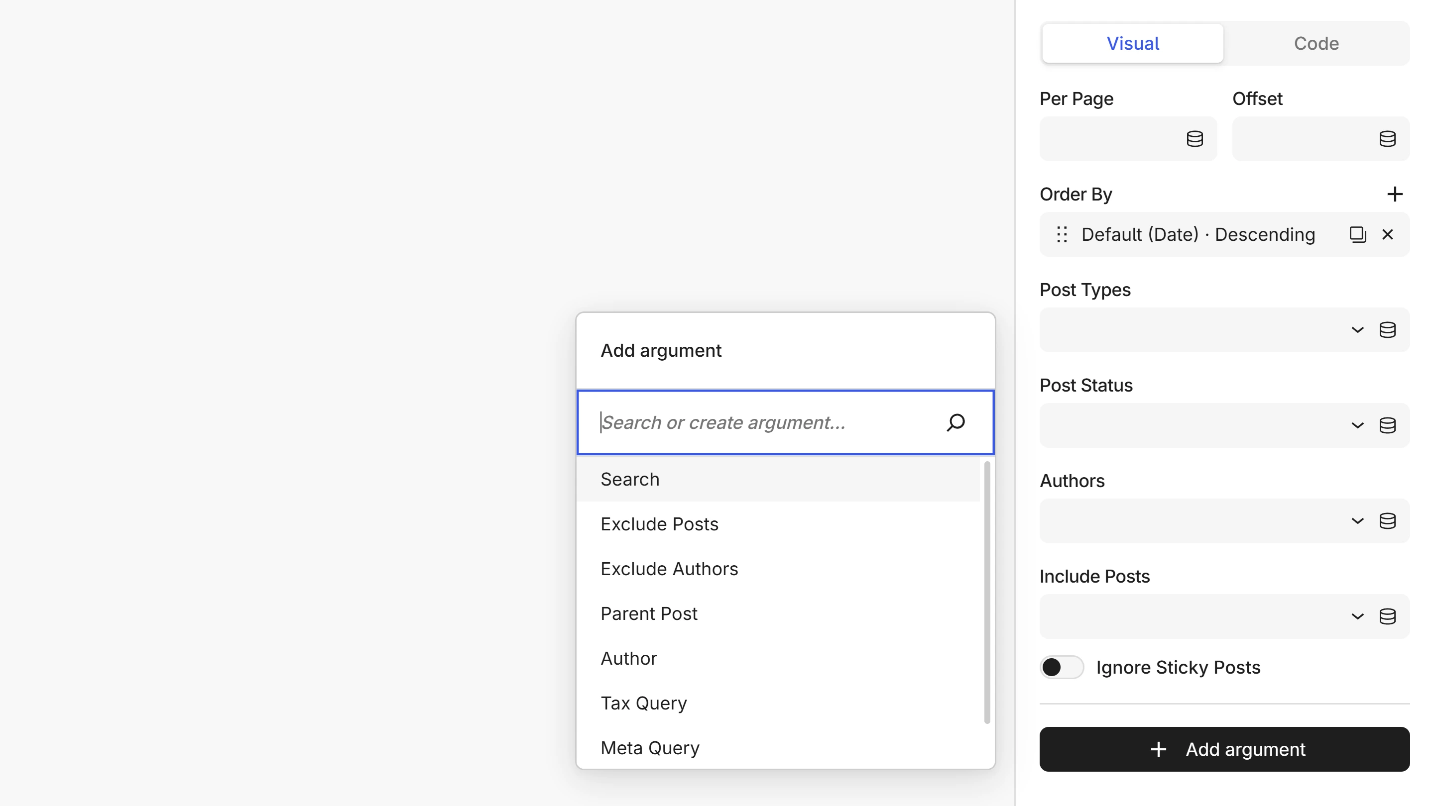Click the argument list scrollbar

[987, 593]
